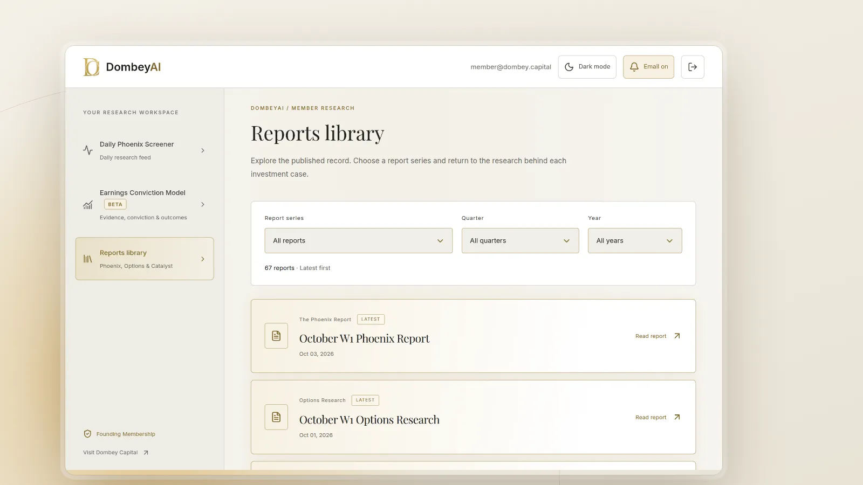Click the BETA badge
Viewport: 863px width, 485px height.
[115, 204]
